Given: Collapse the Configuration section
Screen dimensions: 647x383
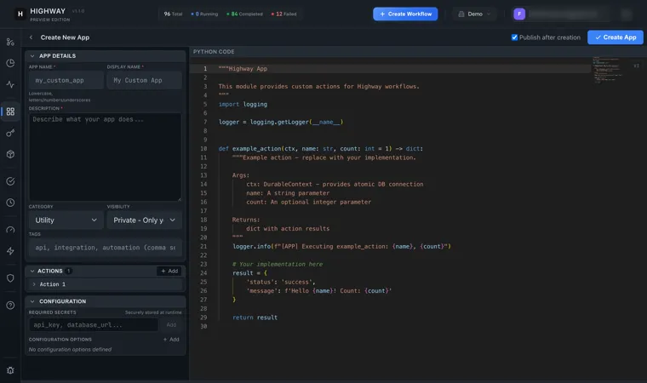Looking at the screenshot, I should 32,301.
